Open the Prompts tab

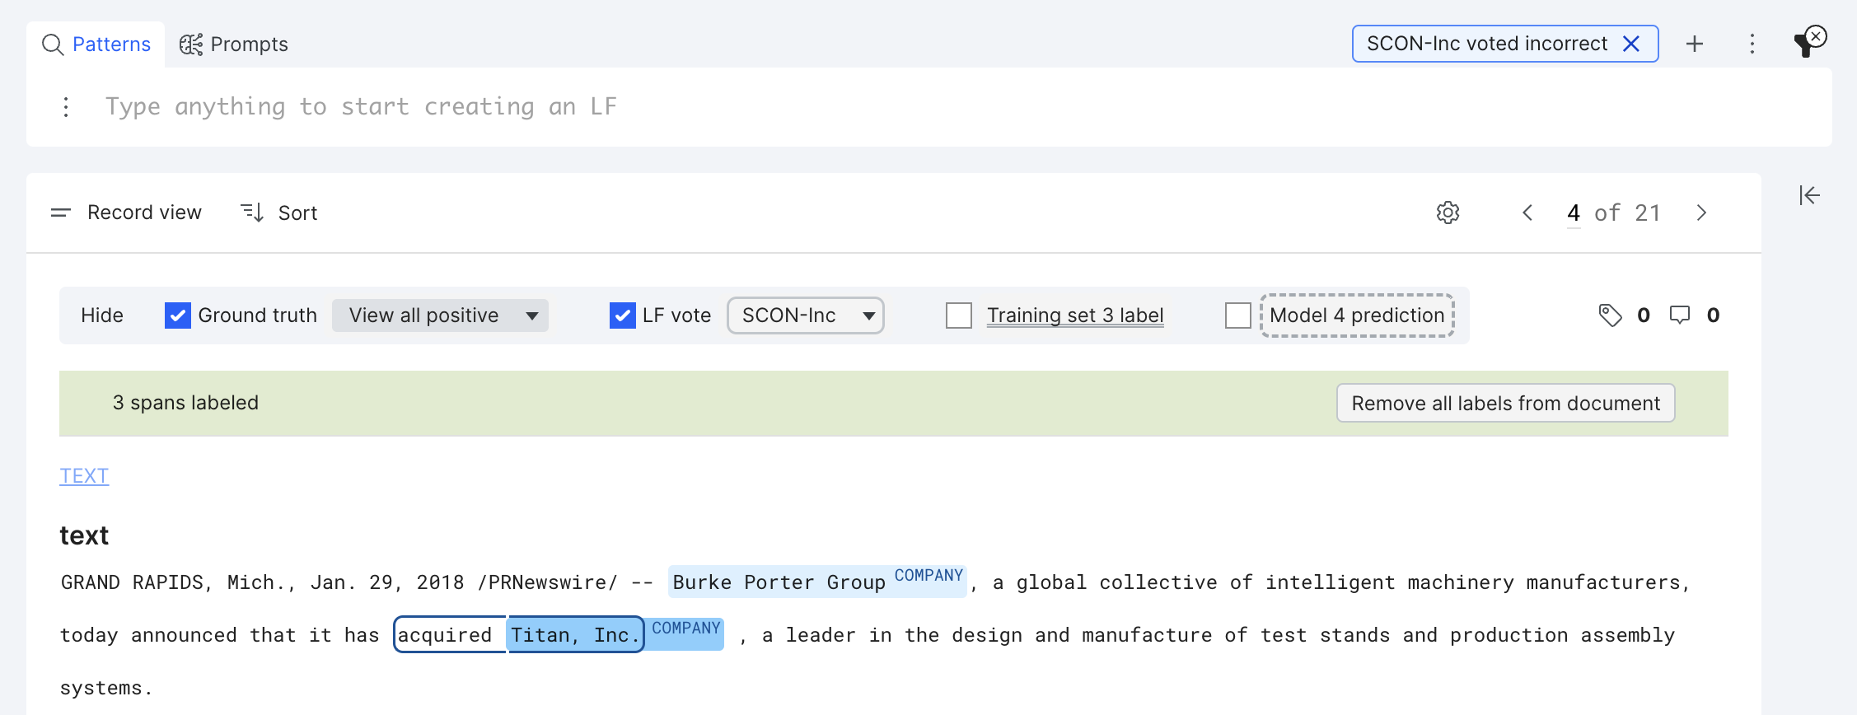pos(234,44)
